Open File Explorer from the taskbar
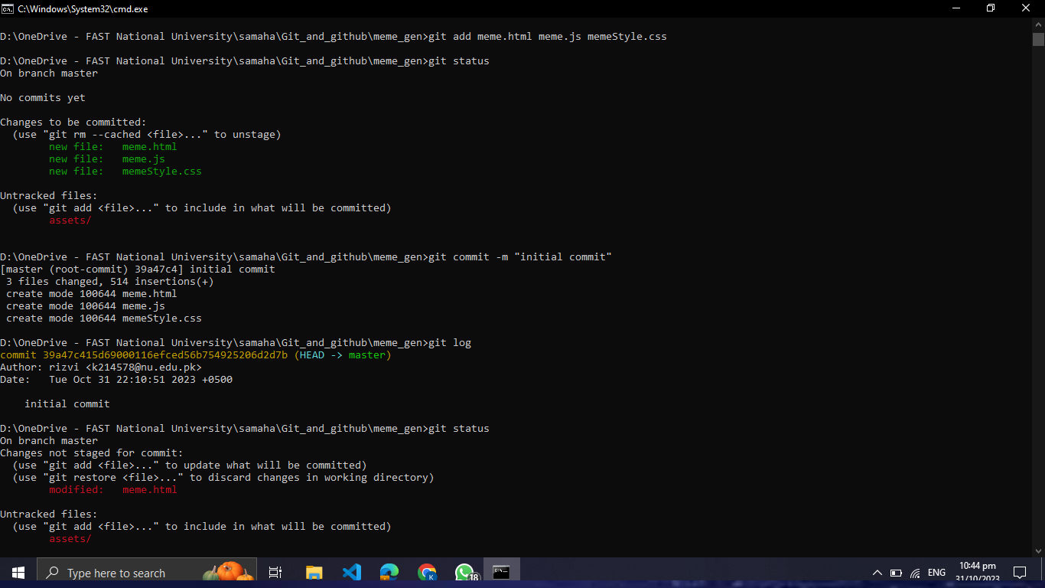This screenshot has width=1045, height=588. [x=314, y=572]
